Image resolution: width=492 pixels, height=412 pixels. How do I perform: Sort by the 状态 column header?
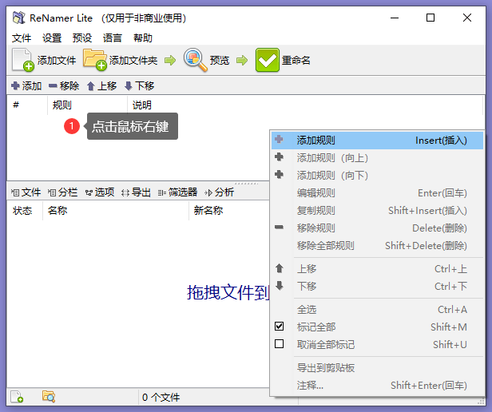coord(25,210)
